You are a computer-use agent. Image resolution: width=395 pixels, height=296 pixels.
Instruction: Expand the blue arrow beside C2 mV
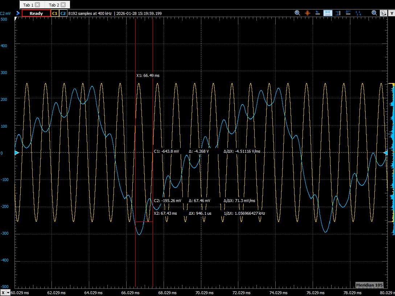pos(17,13)
